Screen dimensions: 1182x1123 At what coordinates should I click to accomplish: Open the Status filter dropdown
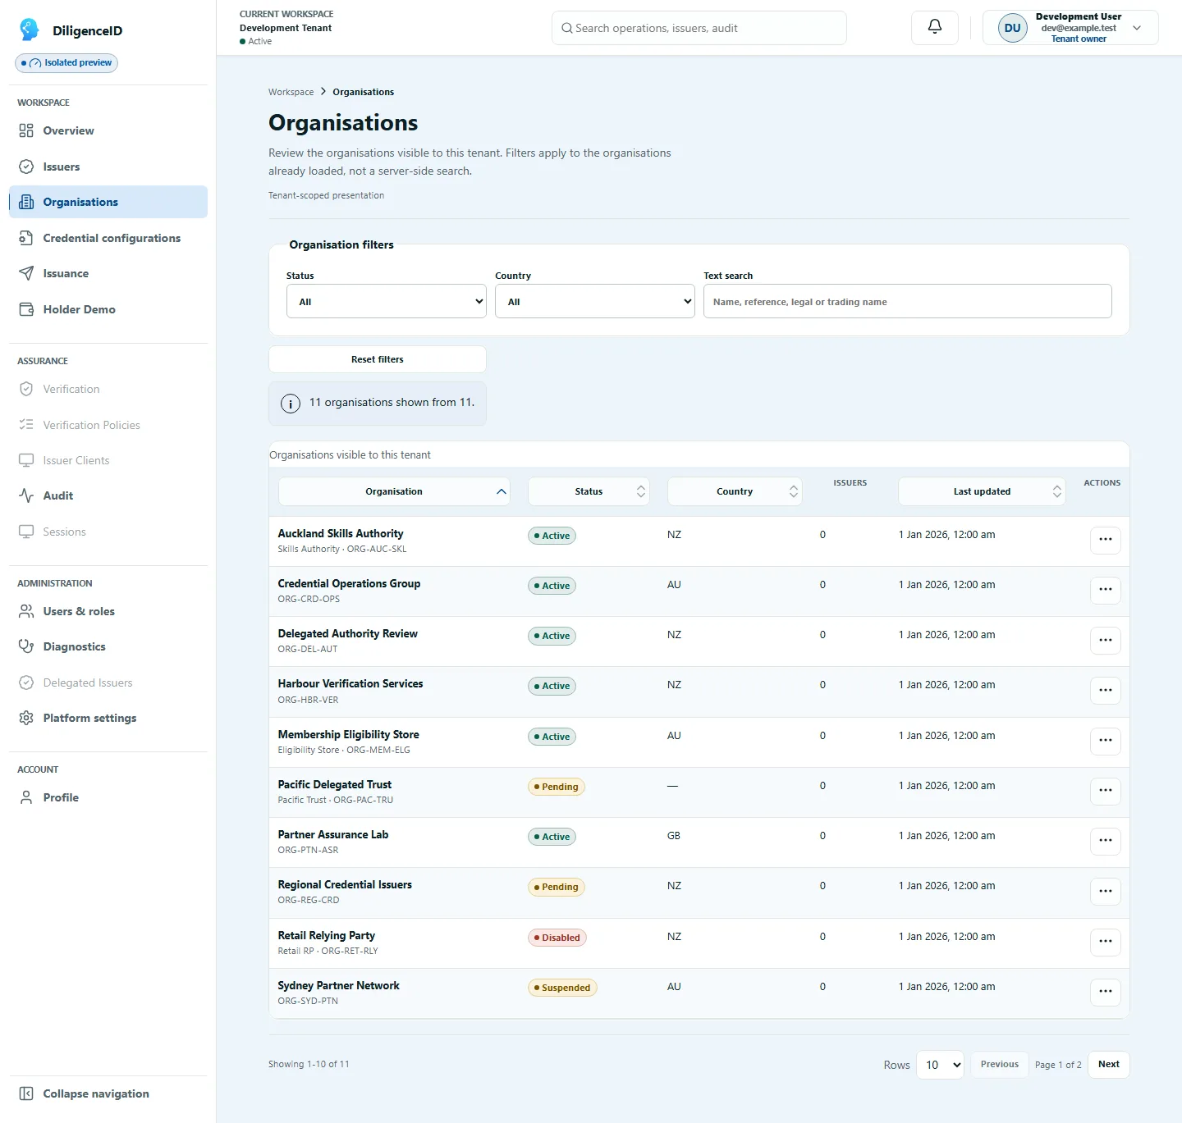click(387, 301)
